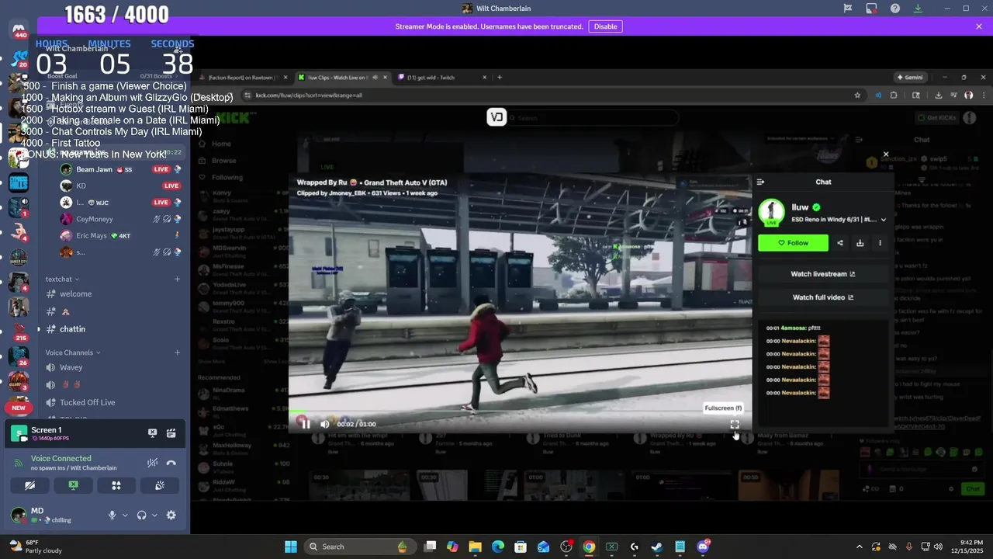Screen dimensions: 993x559
Task: Watch Beam Jawn's LIVE stream badge
Action: 161,169
